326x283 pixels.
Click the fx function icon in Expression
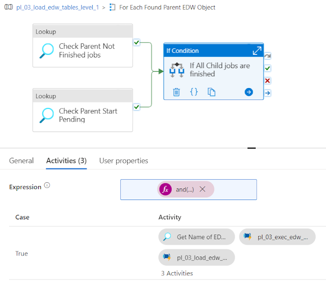click(x=165, y=189)
